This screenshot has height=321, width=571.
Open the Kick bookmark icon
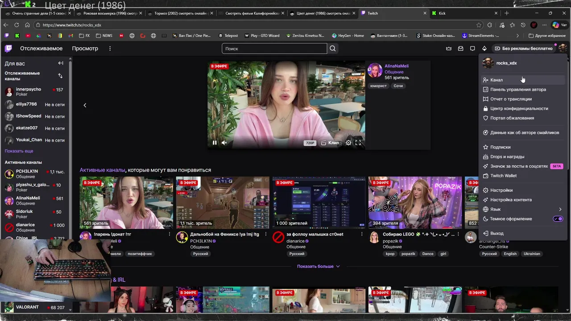coord(17,36)
